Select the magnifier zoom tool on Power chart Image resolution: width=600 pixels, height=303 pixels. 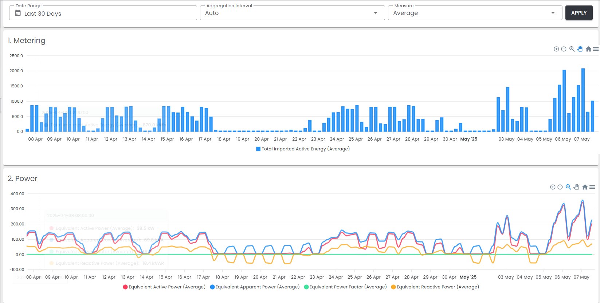tap(568, 187)
